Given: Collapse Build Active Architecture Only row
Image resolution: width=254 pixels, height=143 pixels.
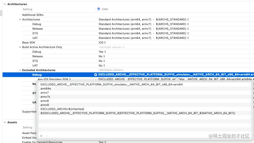Looking at the screenshot, I should point(20,47).
